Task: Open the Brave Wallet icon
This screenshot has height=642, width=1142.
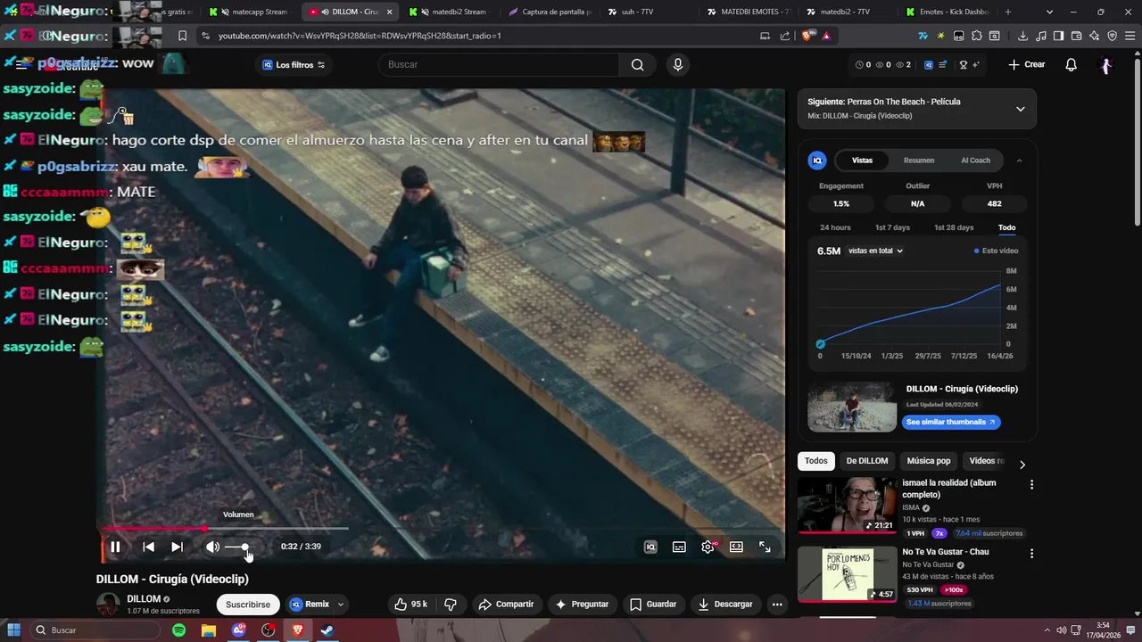Action: (1077, 36)
